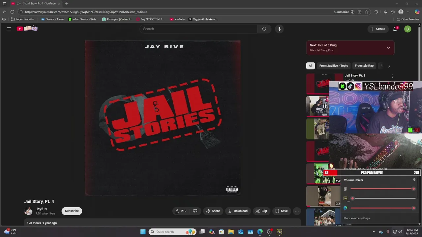Open the media control music note icon
The image size is (422, 237).
click(x=385, y=12)
